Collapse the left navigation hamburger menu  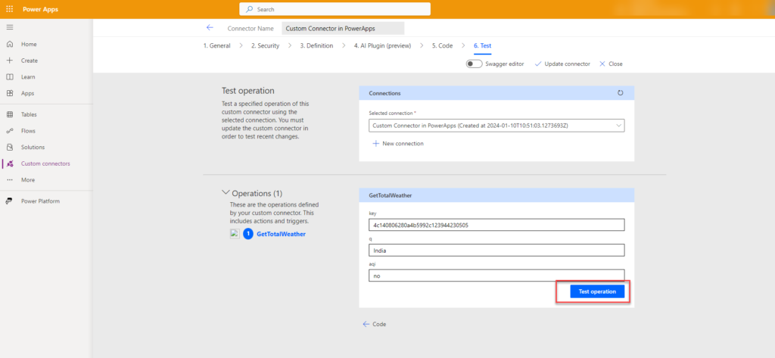(10, 27)
